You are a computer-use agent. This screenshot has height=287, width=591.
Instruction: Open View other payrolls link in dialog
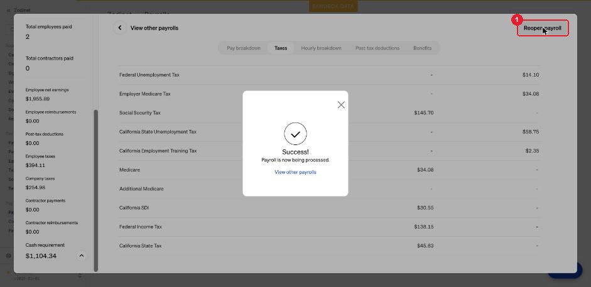(295, 172)
